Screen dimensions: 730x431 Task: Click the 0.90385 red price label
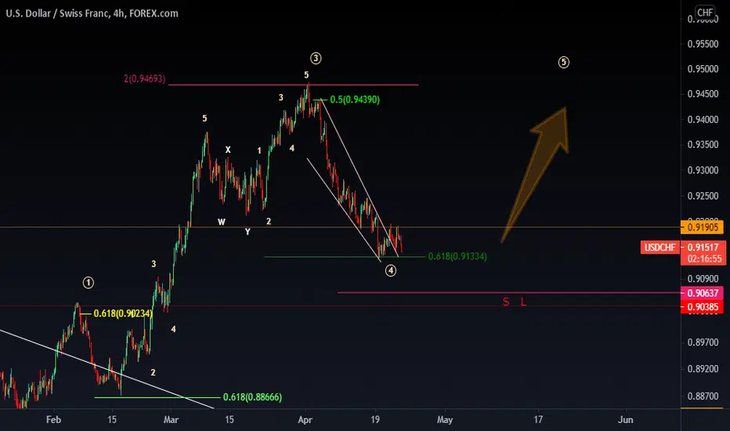[x=703, y=306]
